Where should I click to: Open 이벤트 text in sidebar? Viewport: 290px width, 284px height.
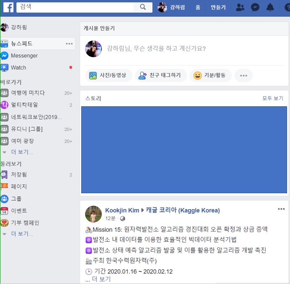point(19,210)
